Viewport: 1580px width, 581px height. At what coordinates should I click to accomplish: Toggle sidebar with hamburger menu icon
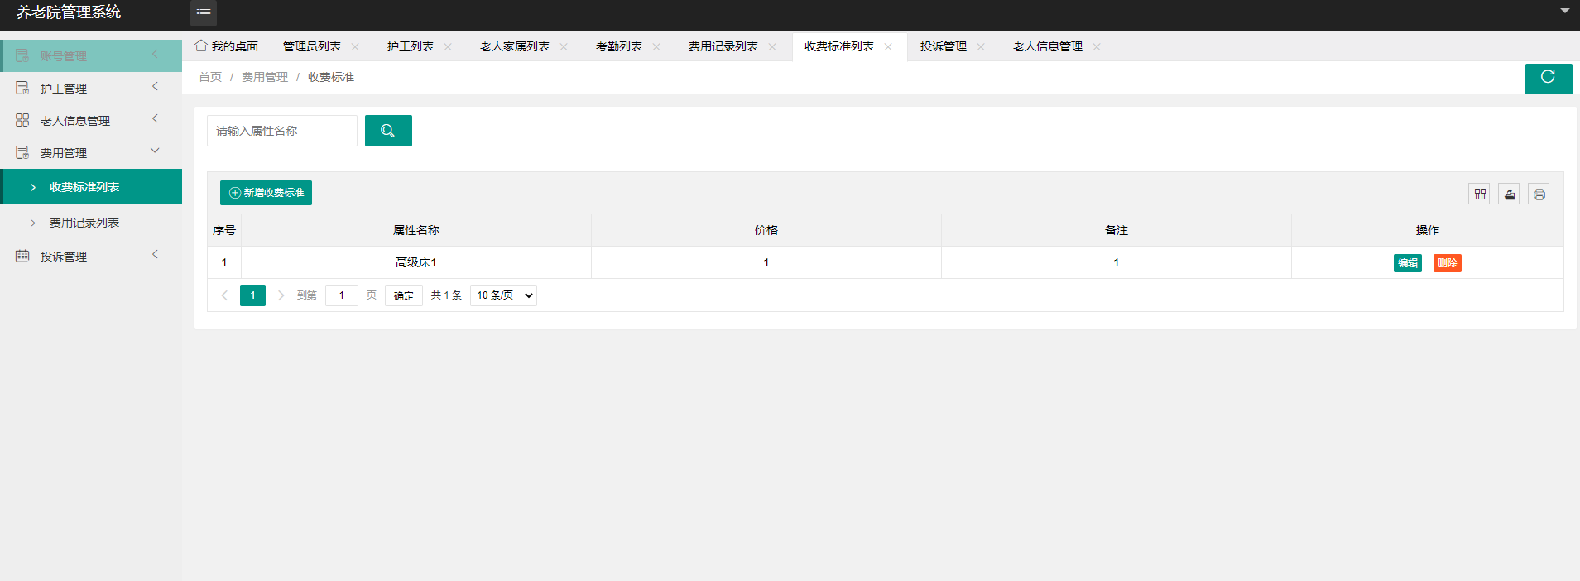point(204,13)
